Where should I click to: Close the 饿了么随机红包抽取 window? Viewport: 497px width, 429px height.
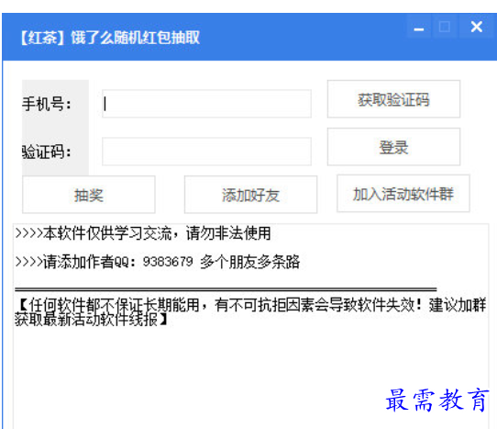[x=477, y=28]
